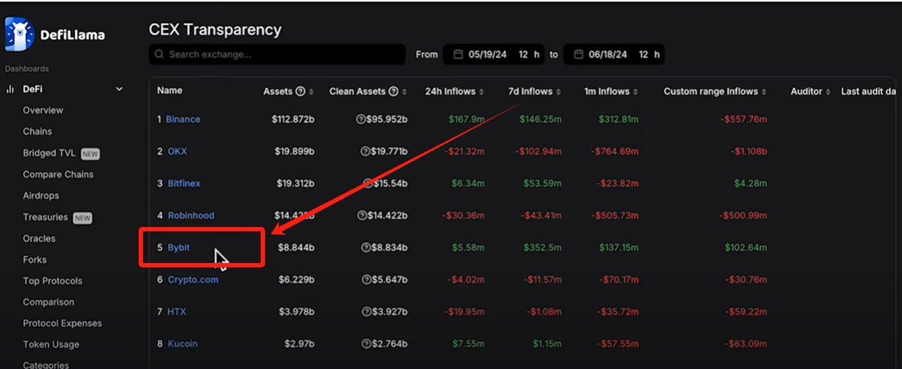The height and width of the screenshot is (369, 902).
Task: Open the Crypto.com exchange link
Action: (193, 280)
